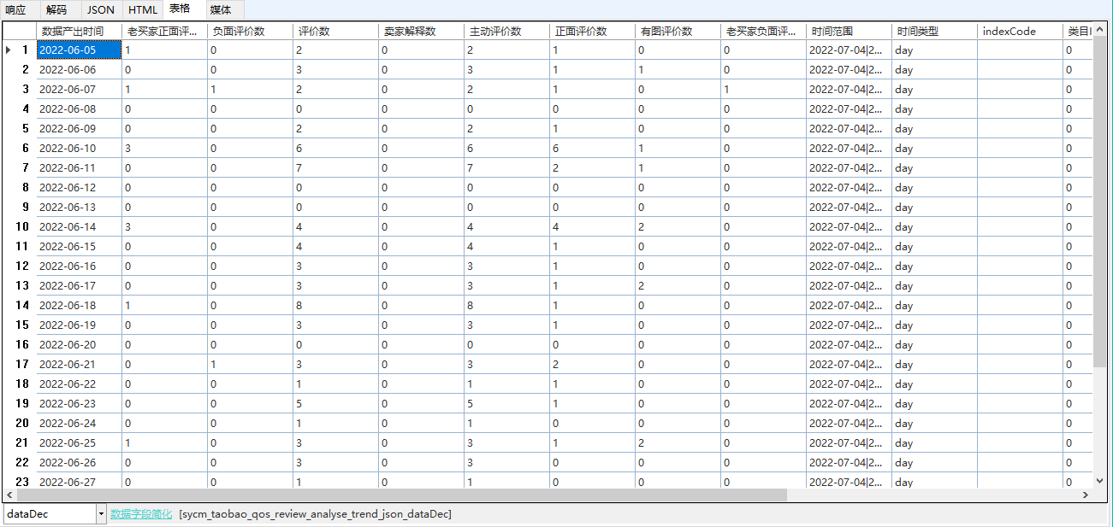
Task: Select 时间类型 day cell in 2022-06-19 row
Action: click(934, 325)
